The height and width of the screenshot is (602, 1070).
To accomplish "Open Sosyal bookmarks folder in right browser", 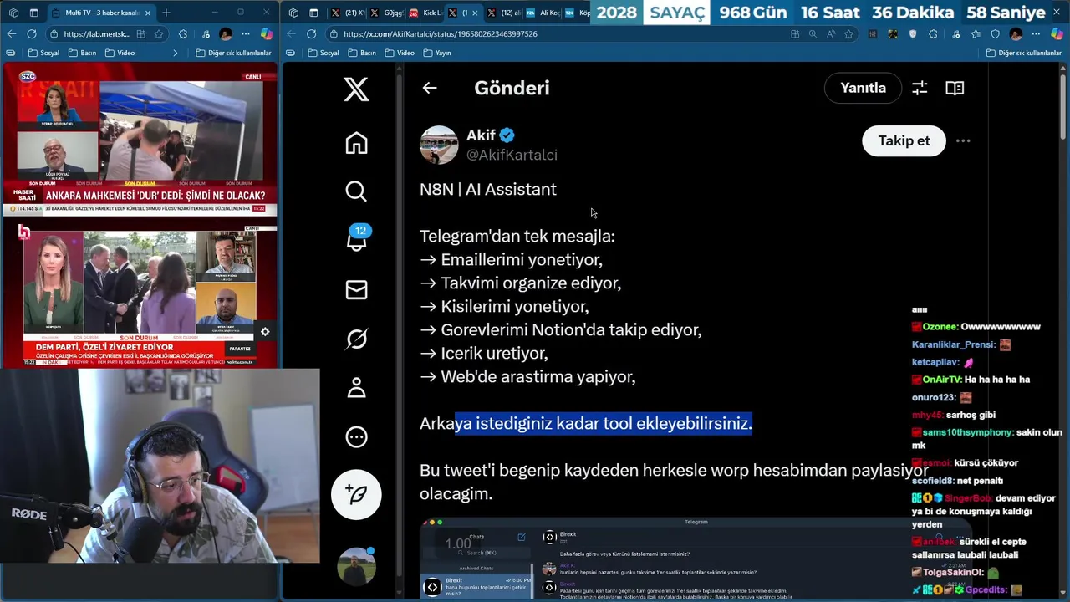I will pyautogui.click(x=324, y=53).
